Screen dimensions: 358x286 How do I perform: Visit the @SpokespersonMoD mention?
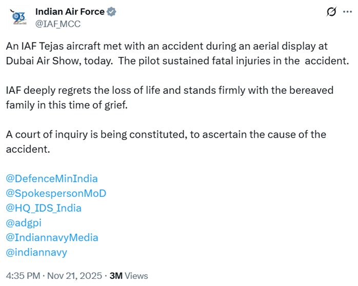click(56, 193)
